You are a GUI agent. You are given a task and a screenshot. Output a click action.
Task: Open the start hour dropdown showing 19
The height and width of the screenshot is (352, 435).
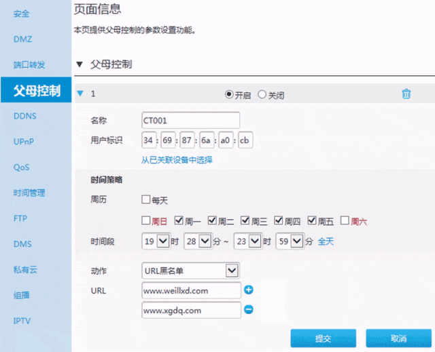click(156, 241)
